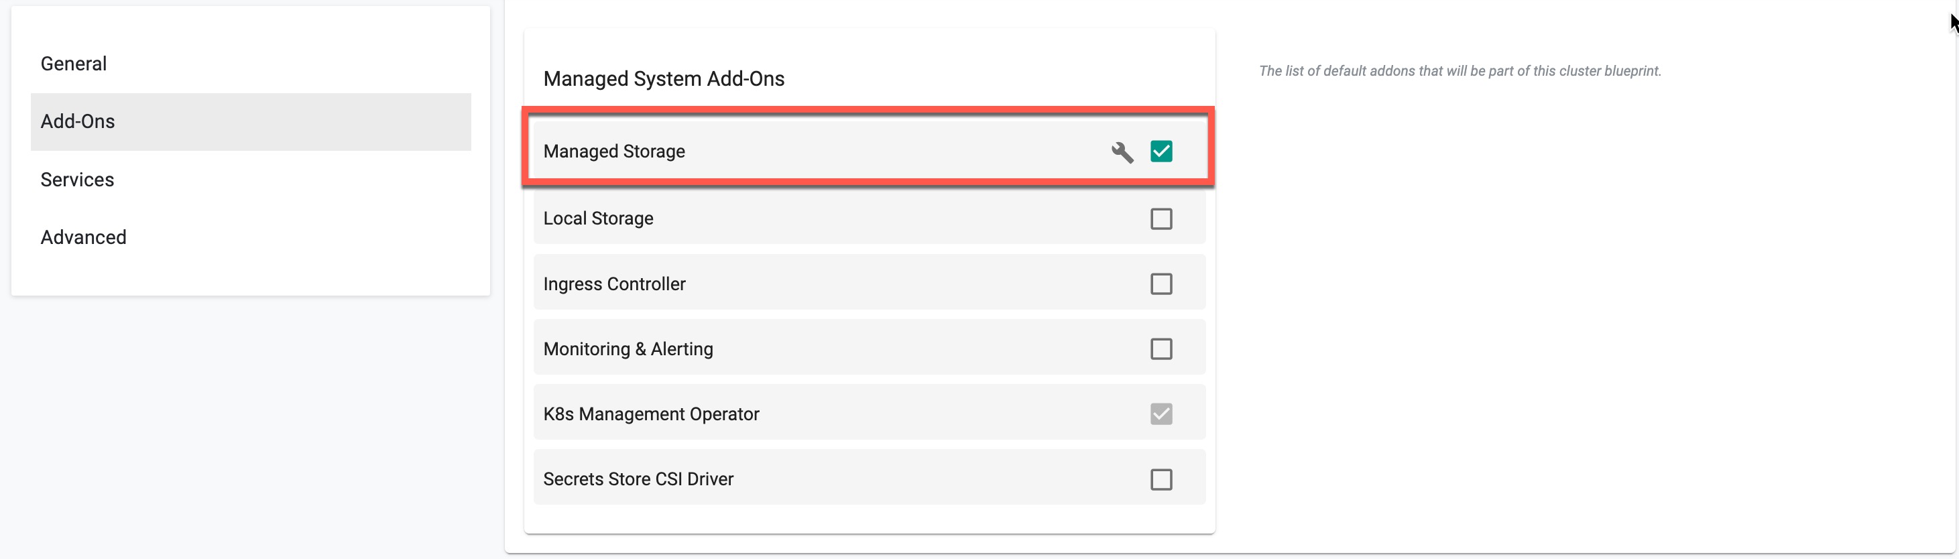Tick the Ingress Controller checkbox
The height and width of the screenshot is (559, 1959).
[x=1161, y=284]
